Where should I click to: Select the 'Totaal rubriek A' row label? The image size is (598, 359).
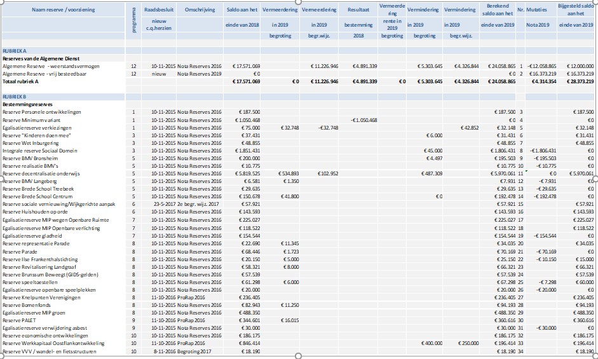tap(20, 81)
